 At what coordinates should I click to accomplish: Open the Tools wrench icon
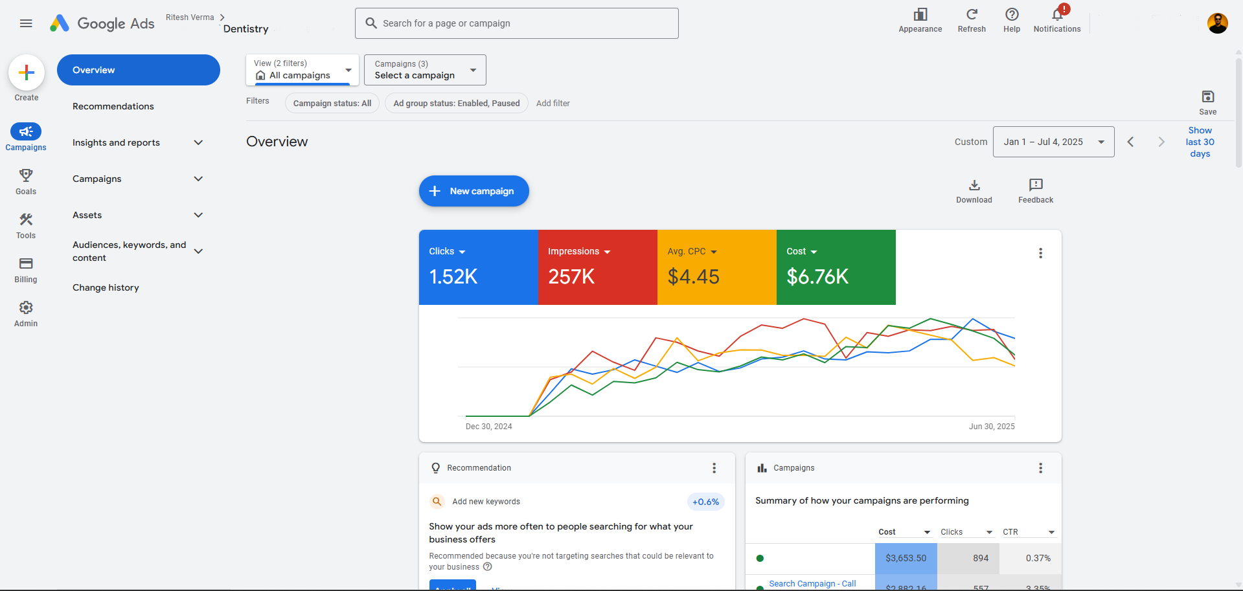tap(26, 219)
